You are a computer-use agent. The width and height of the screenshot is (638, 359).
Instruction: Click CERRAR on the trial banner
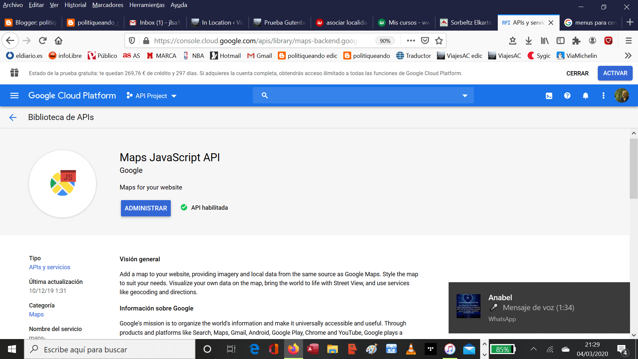point(577,73)
